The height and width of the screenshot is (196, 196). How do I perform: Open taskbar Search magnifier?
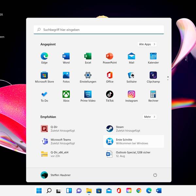49,191
